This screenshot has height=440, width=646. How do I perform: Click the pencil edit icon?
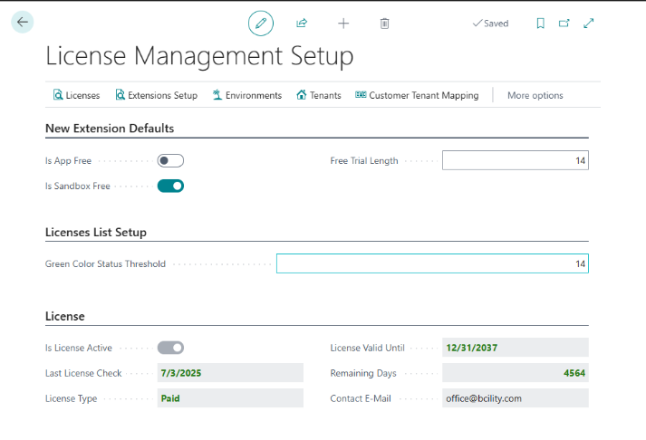tap(261, 24)
